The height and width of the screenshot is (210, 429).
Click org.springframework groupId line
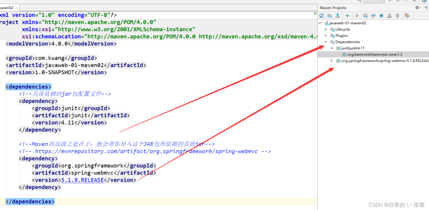(94, 166)
